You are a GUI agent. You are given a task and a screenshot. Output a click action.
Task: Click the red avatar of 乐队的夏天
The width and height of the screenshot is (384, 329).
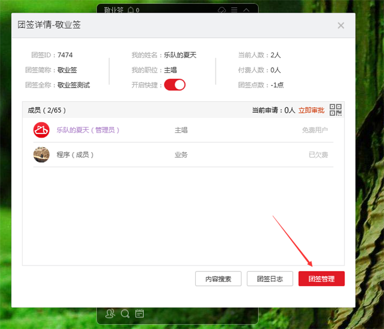click(41, 130)
